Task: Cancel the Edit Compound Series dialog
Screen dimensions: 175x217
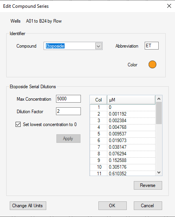Action: pos(148,206)
